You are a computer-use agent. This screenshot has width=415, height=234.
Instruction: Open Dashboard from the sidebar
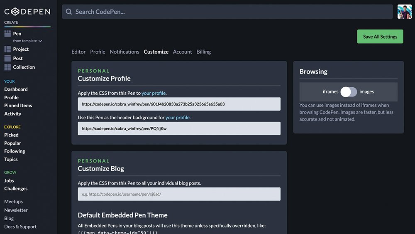coord(16,89)
